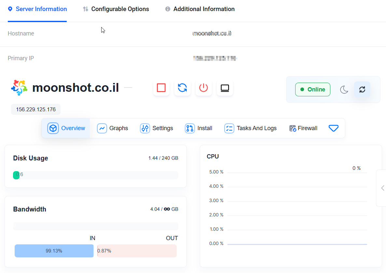The image size is (386, 273).
Task: Open the Graphs section
Action: pyautogui.click(x=113, y=128)
